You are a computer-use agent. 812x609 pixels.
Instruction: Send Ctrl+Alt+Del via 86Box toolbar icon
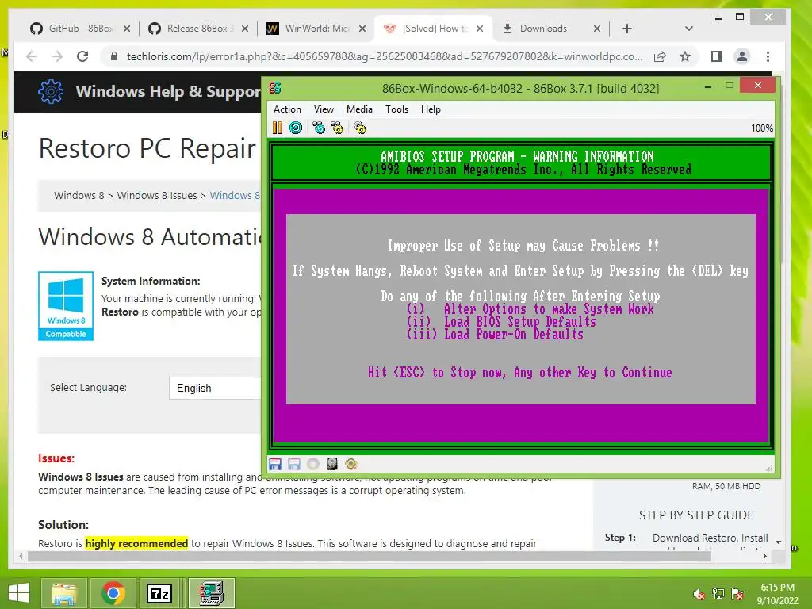pos(319,128)
